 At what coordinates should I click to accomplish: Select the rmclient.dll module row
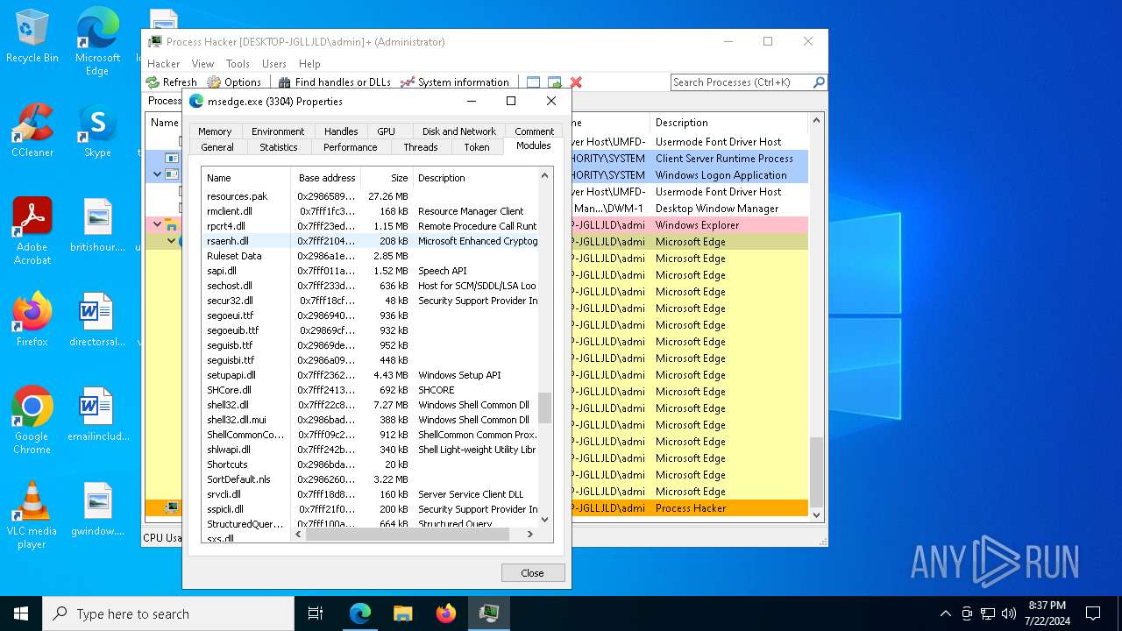coord(370,211)
